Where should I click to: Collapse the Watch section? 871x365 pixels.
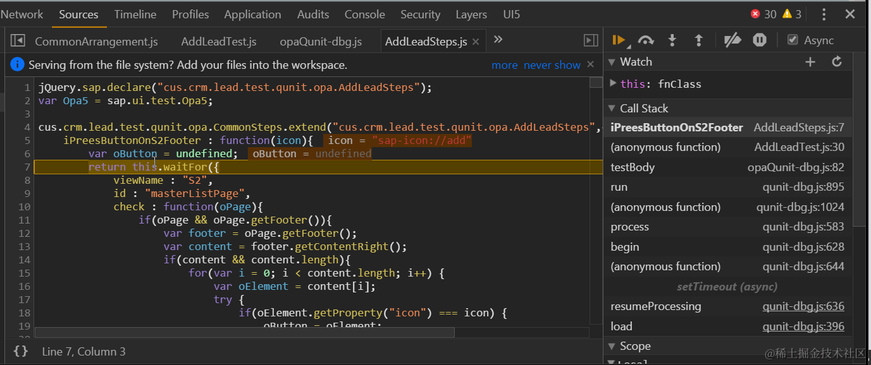click(612, 62)
